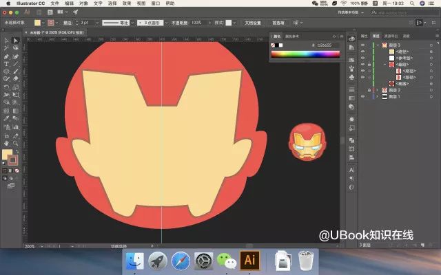Swap fill and stroke colors
The image size is (441, 275).
(x=17, y=151)
